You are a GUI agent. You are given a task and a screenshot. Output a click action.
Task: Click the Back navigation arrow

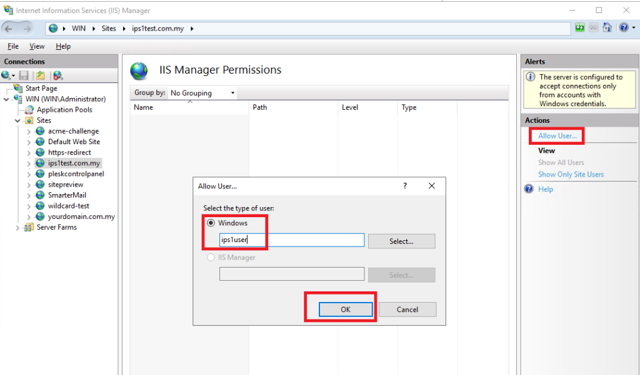(9, 27)
